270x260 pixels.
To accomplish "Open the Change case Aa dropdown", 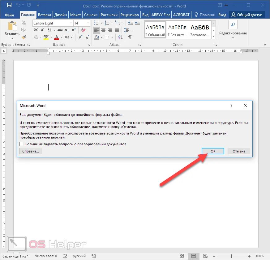I will (68, 37).
